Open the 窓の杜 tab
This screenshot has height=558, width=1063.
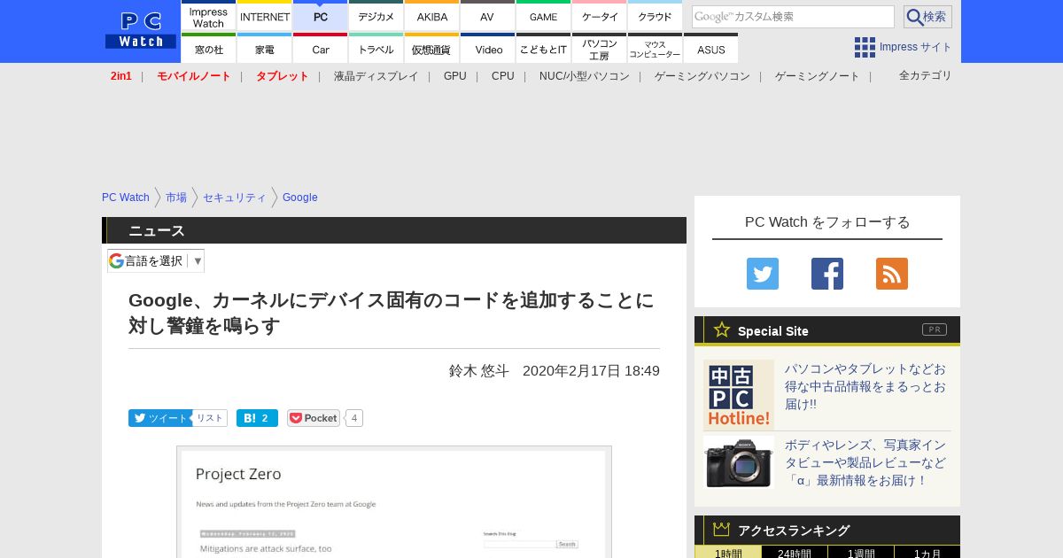[208, 49]
